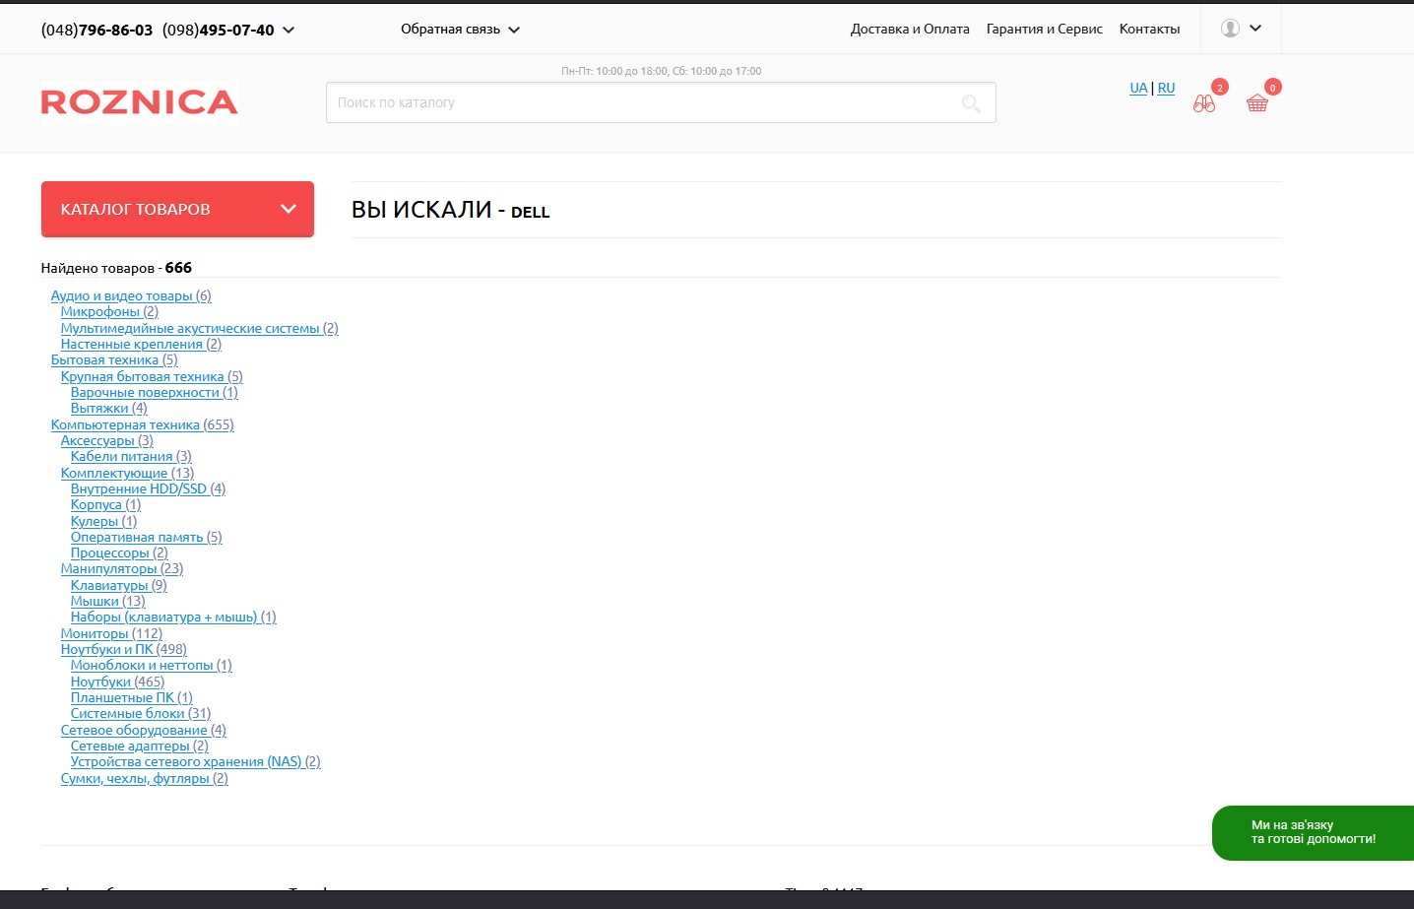The height and width of the screenshot is (909, 1414).
Task: Expand the Каталог товаров menu
Action: coord(177,209)
